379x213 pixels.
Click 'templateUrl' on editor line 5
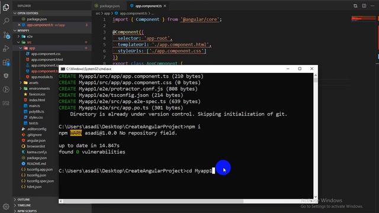133,45
